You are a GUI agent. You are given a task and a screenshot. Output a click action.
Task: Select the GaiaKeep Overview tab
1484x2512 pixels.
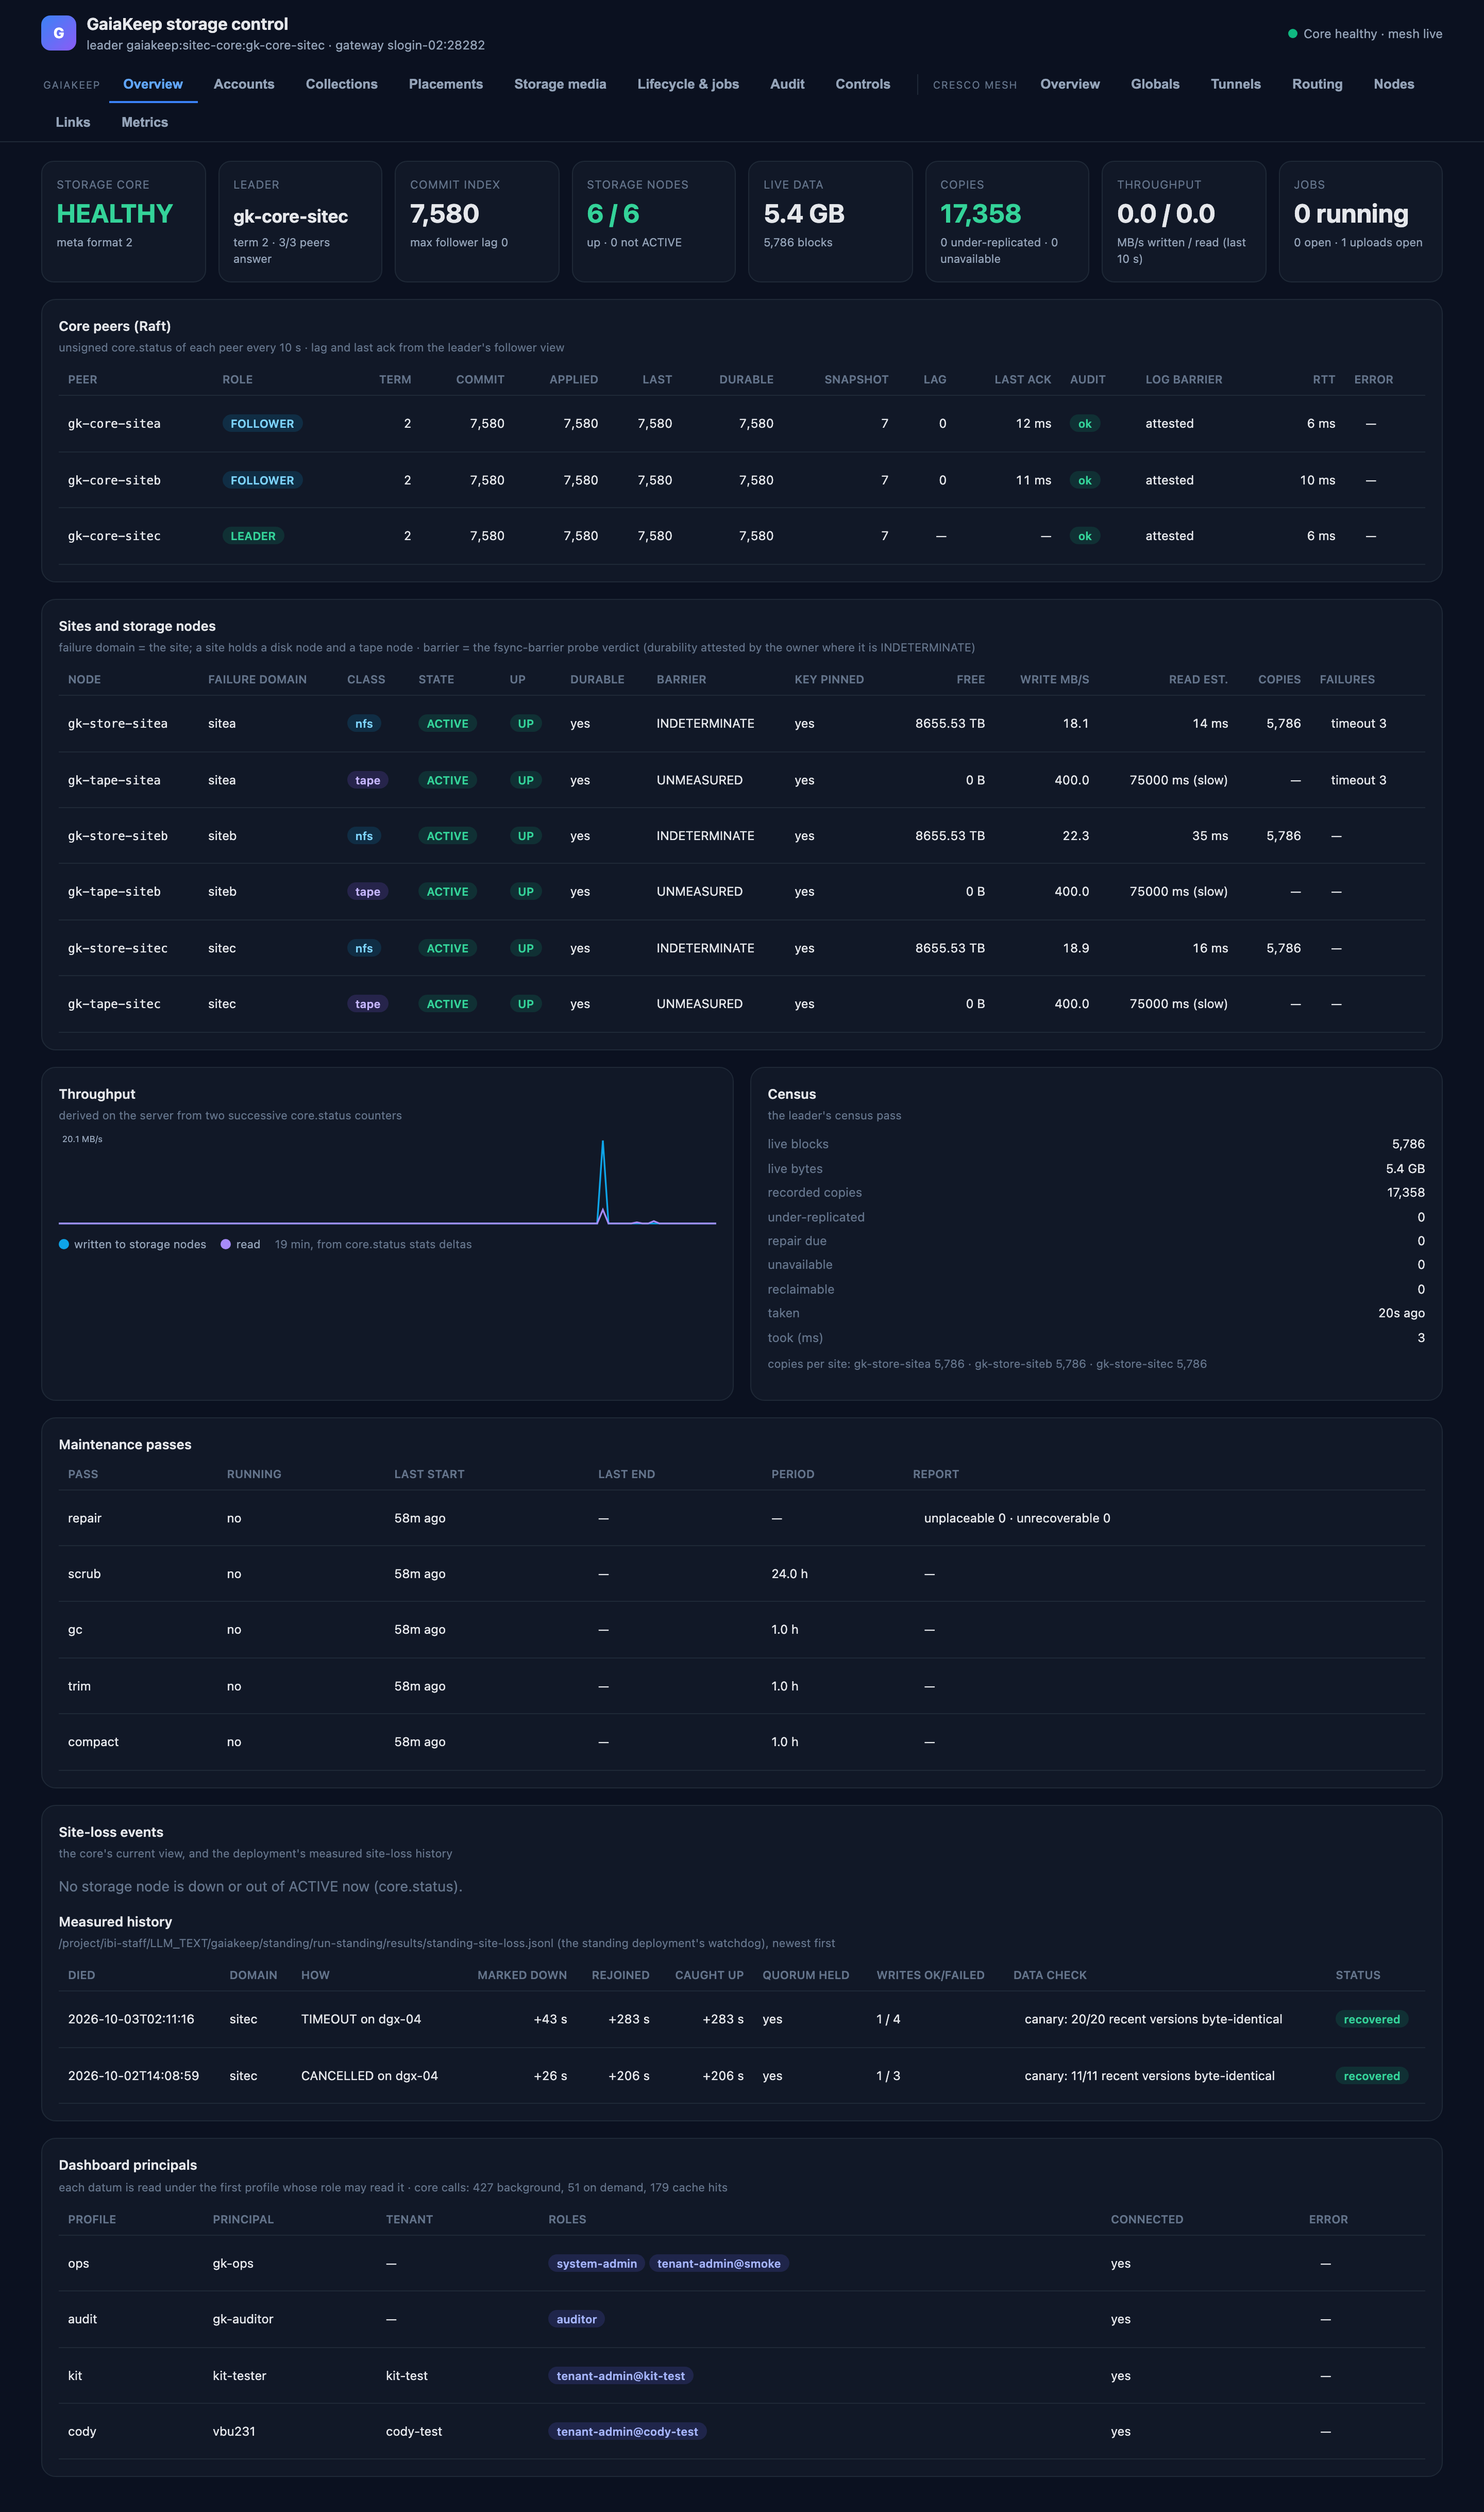[x=153, y=84]
